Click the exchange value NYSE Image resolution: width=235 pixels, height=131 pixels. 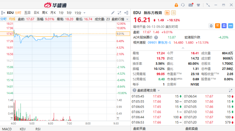coord(195,84)
